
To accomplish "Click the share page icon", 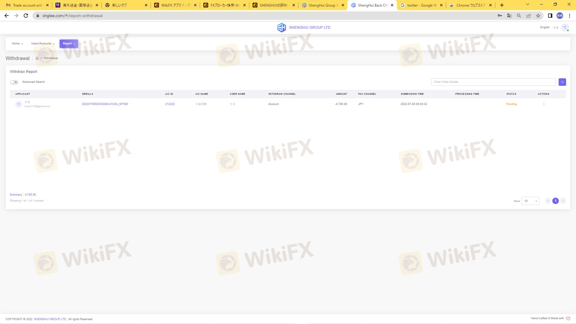I will click(x=529, y=16).
